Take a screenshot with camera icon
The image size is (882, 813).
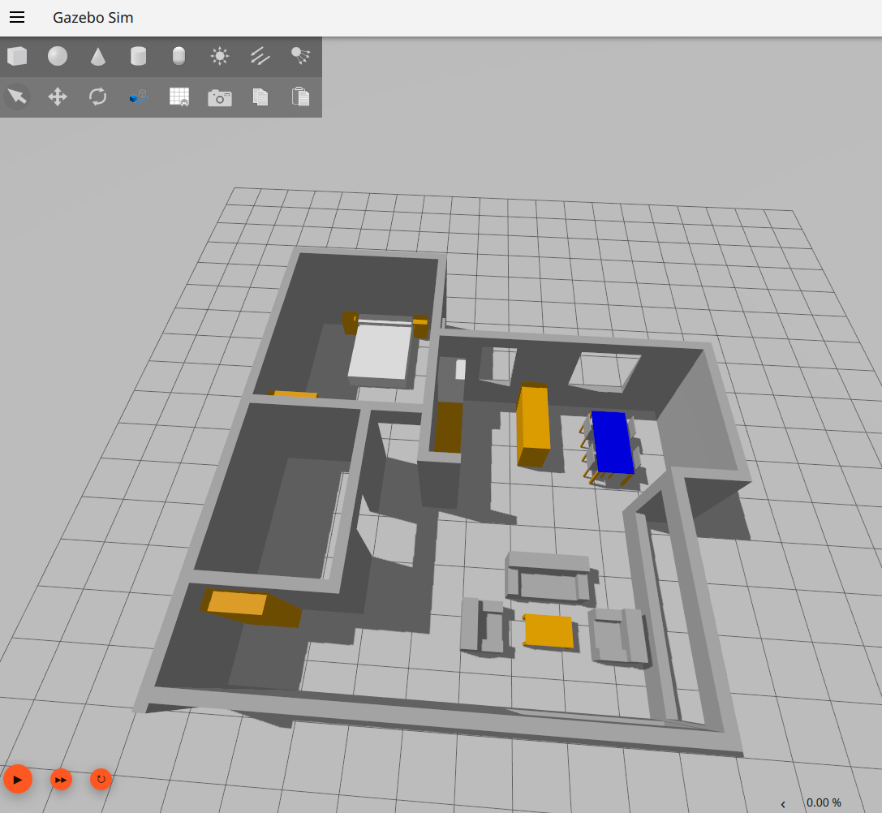(x=219, y=97)
